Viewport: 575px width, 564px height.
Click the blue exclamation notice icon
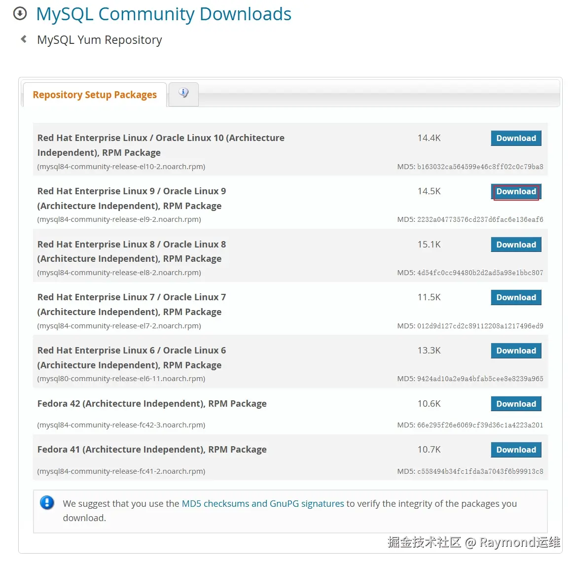47,503
